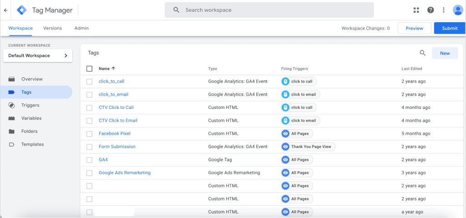Viewport: 466px width, 218px height.
Task: Click the eye icon in the Thank You Page View trigger
Action: [285, 147]
